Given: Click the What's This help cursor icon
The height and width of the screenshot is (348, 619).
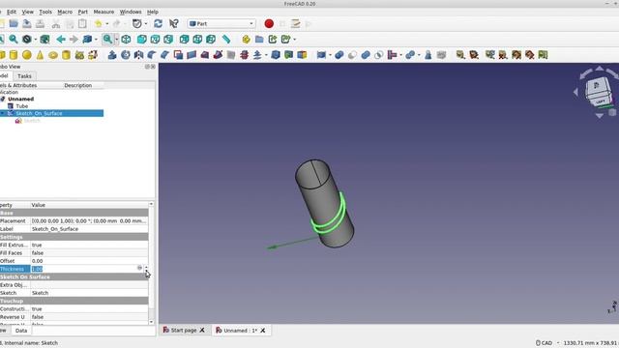Looking at the screenshot, I should point(174,23).
